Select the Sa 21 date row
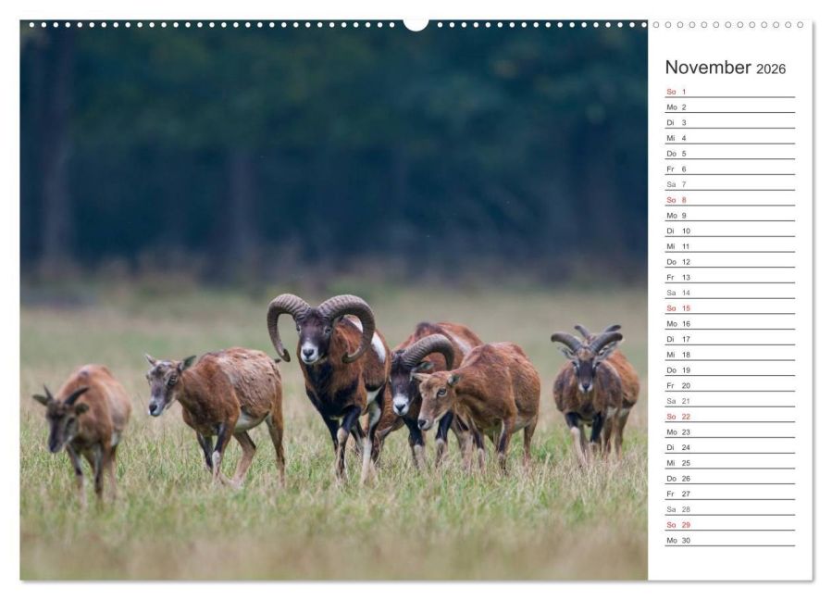The height and width of the screenshot is (600, 832). point(730,400)
